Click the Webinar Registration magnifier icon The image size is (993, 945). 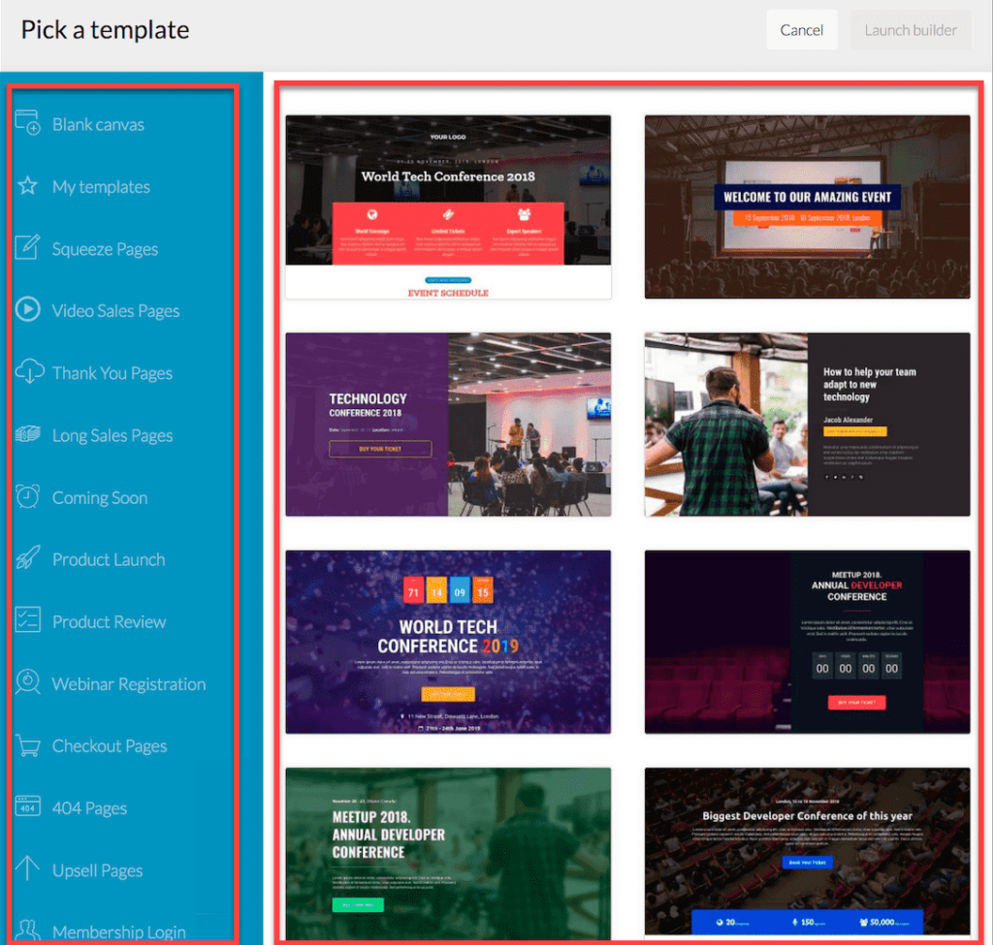click(28, 682)
